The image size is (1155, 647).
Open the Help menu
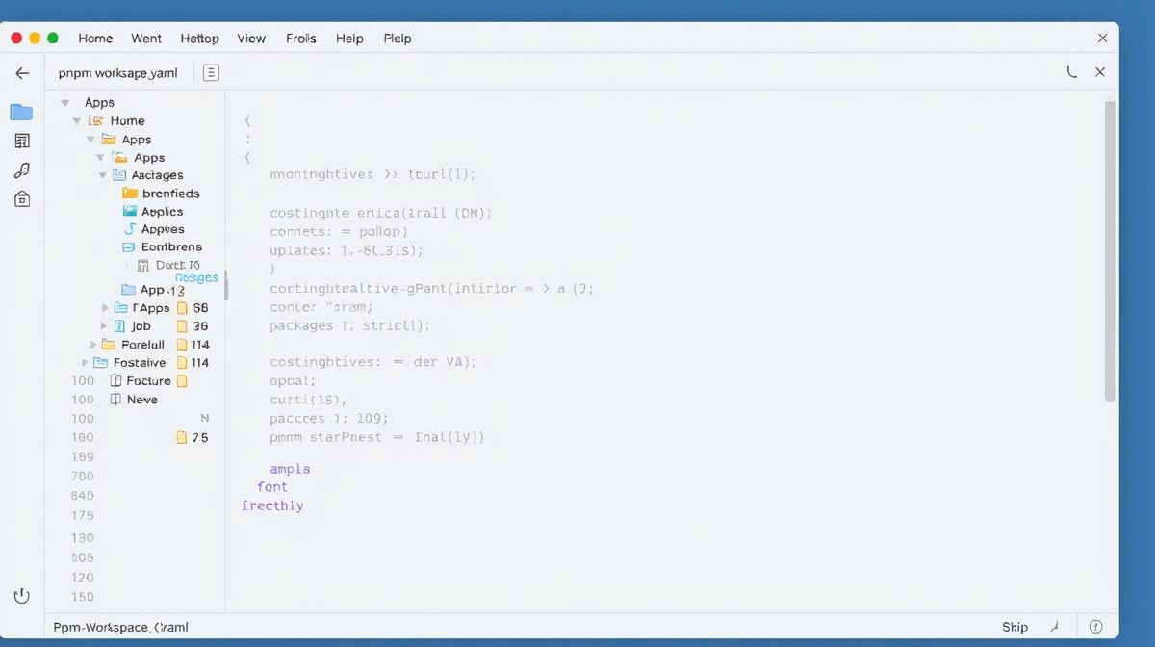pyautogui.click(x=349, y=39)
